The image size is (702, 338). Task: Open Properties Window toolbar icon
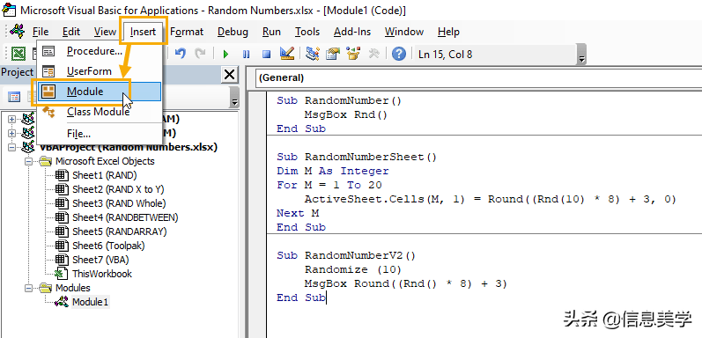333,54
